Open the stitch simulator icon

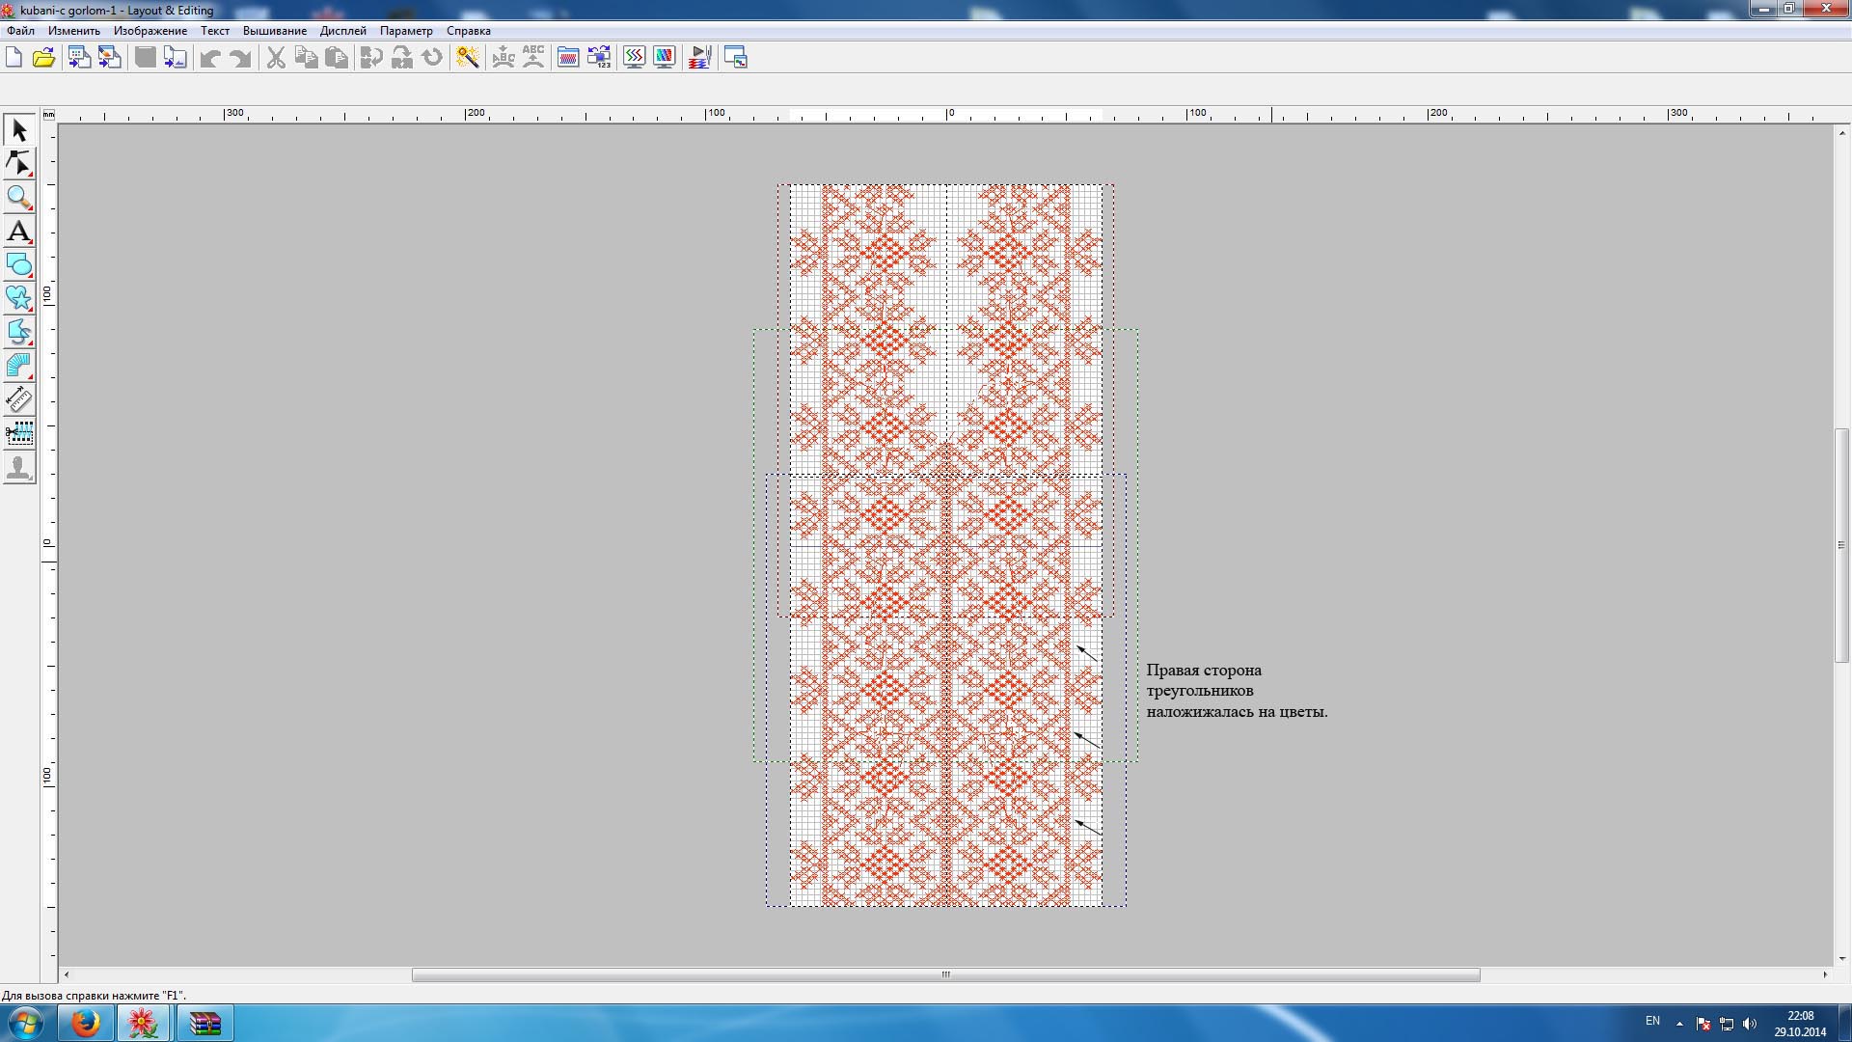click(700, 58)
